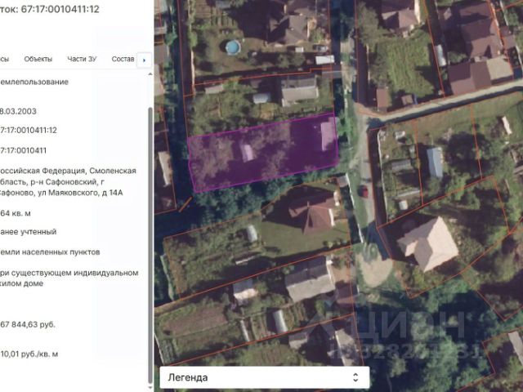The width and height of the screenshot is (523, 392).
Task: Click the area value 64 кв. м
Action: point(16,213)
